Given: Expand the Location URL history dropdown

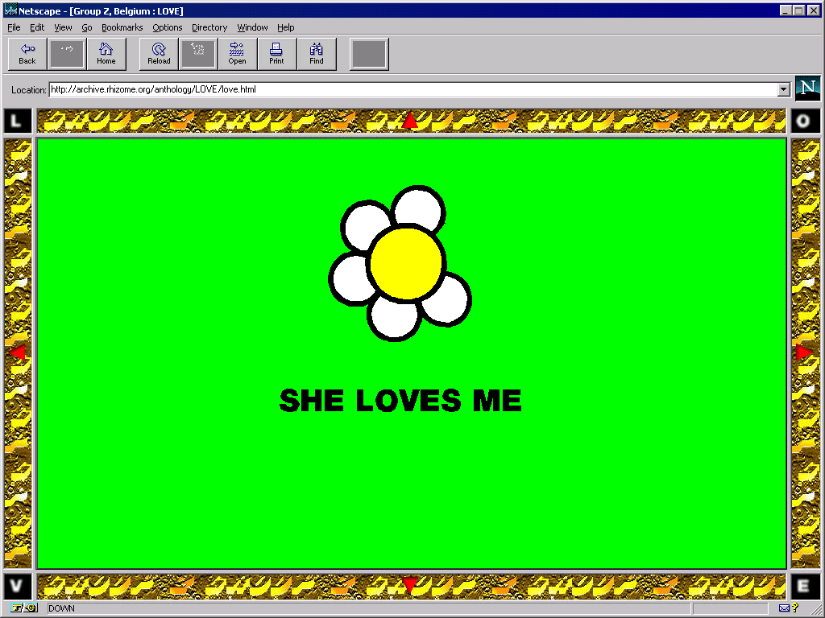Looking at the screenshot, I should pyautogui.click(x=783, y=89).
